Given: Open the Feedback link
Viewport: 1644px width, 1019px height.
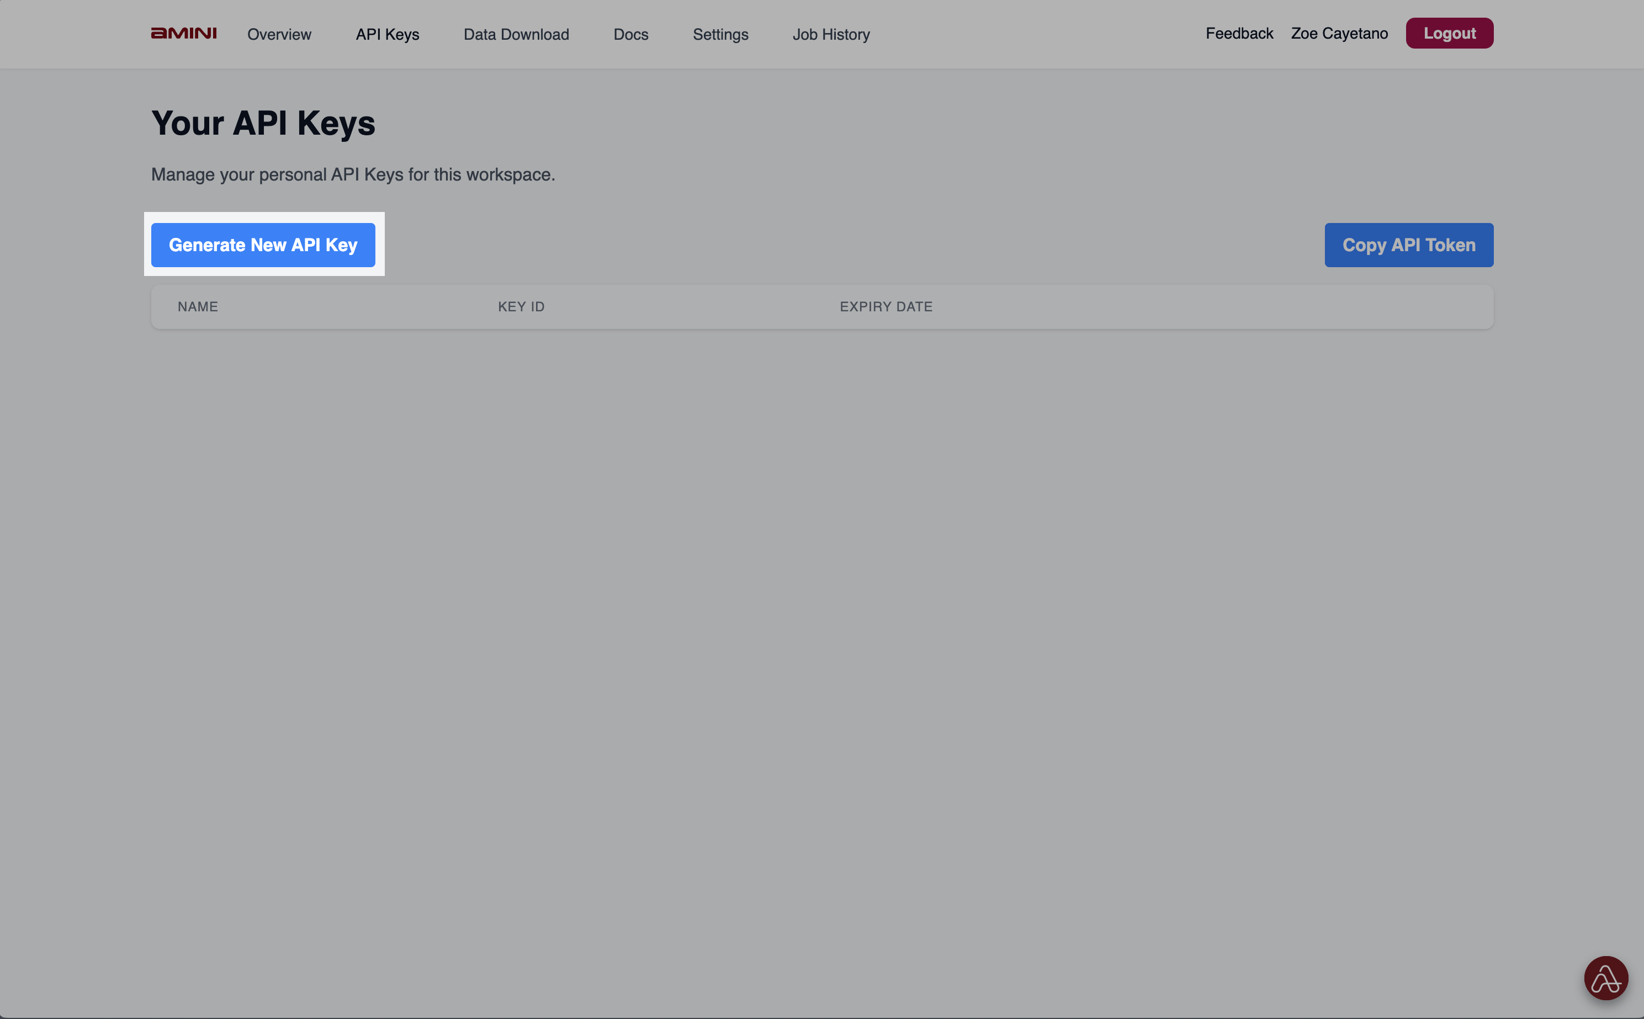Looking at the screenshot, I should coord(1239,33).
